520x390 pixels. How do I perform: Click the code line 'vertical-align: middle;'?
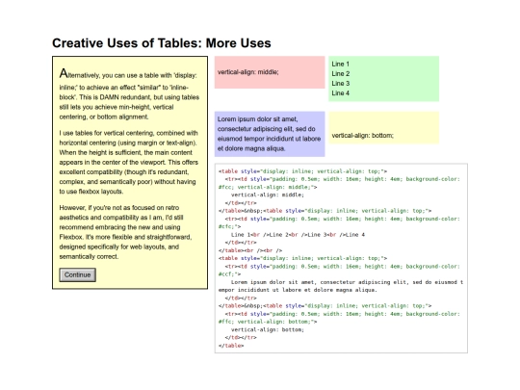point(268,195)
